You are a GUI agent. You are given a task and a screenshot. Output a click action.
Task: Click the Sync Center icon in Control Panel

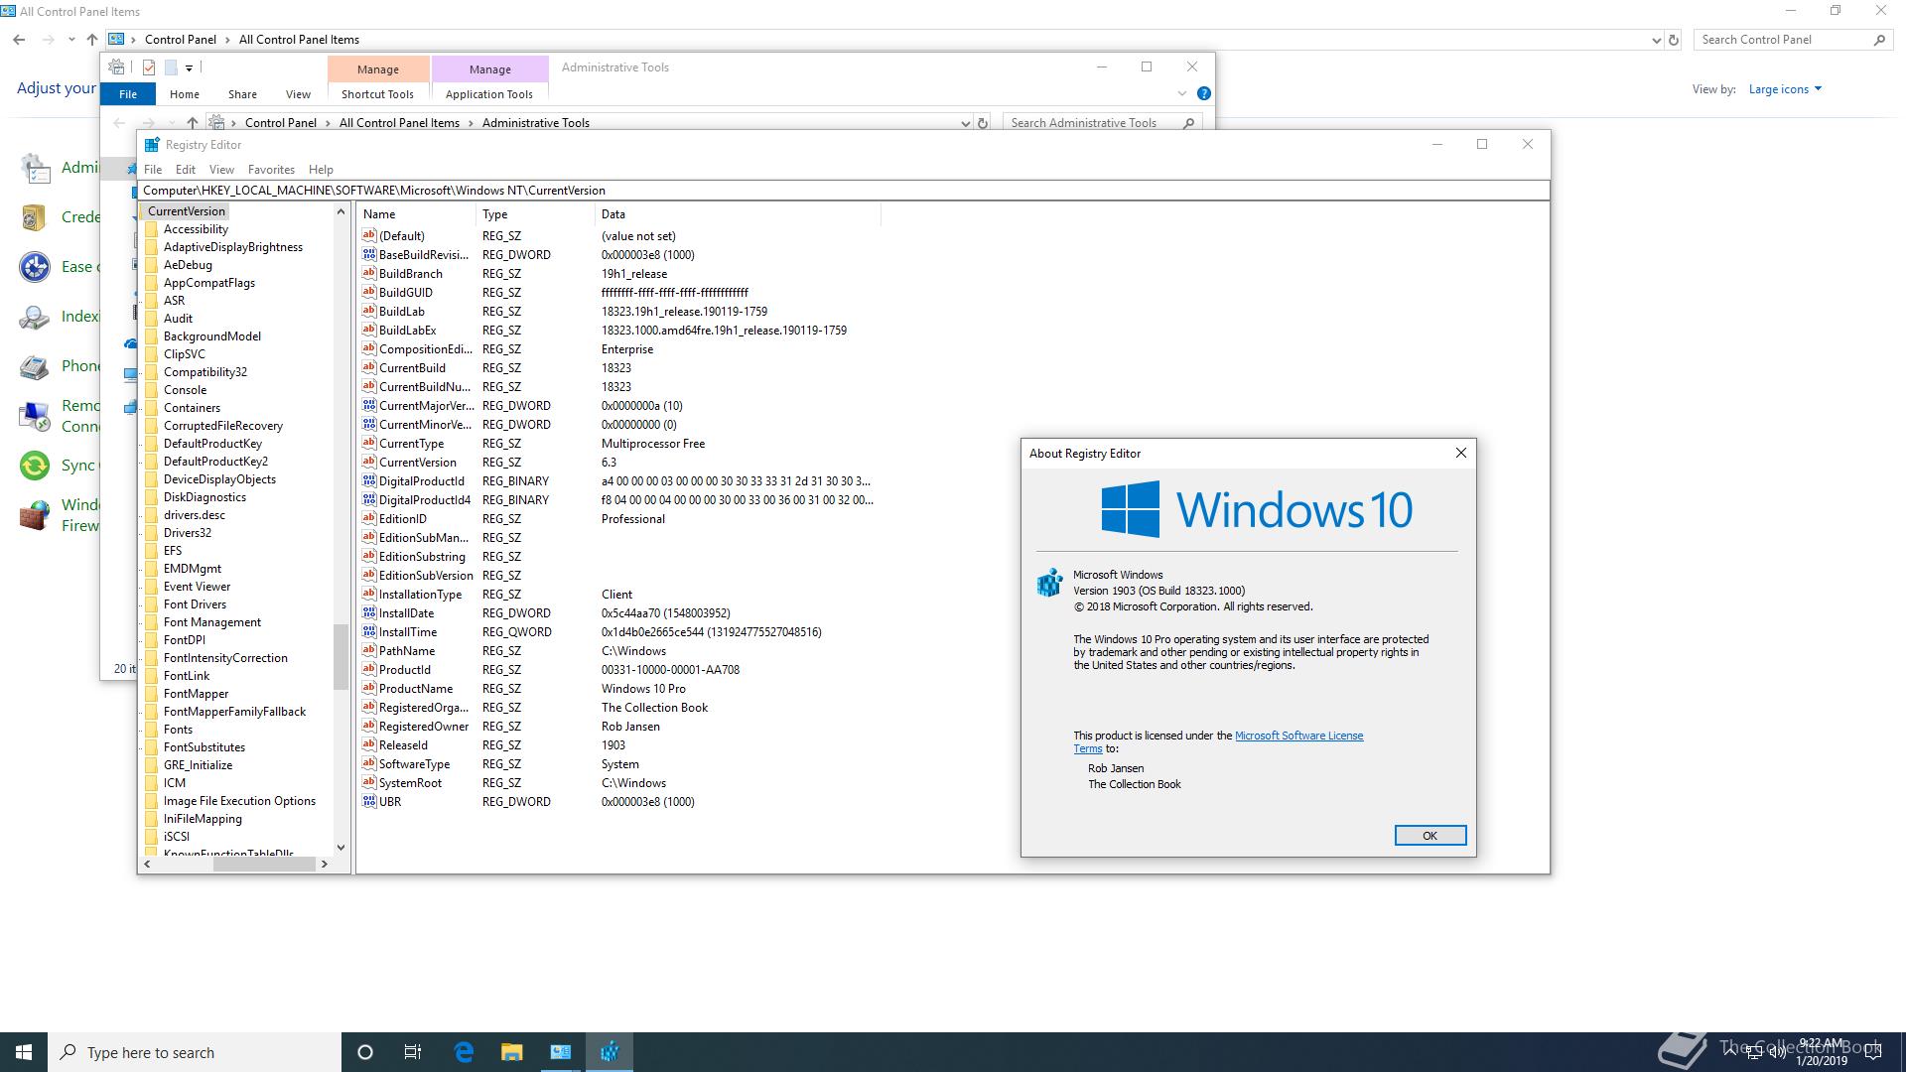point(35,465)
